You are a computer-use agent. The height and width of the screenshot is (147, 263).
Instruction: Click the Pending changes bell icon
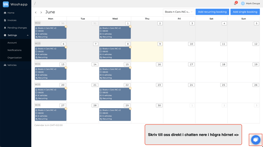[5, 28]
